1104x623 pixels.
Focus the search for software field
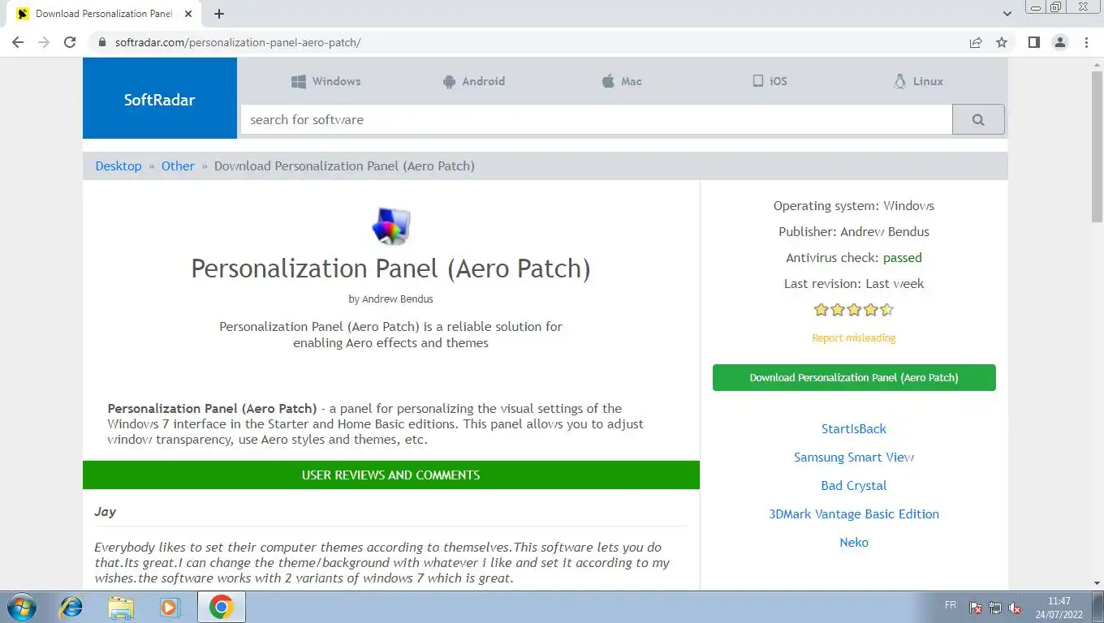coord(597,119)
